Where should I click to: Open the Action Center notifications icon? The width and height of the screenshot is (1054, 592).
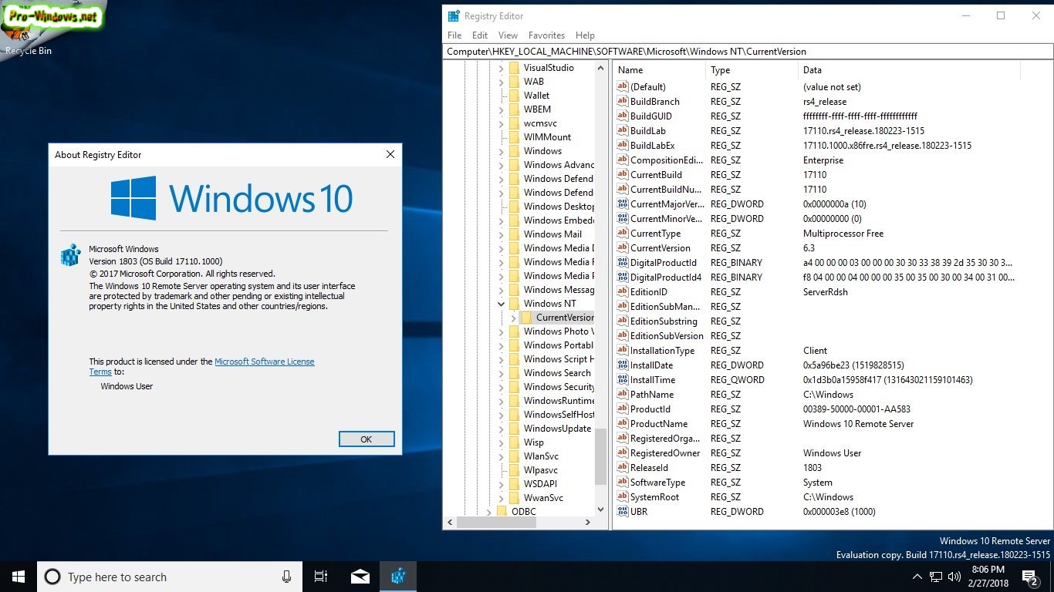click(x=1029, y=577)
